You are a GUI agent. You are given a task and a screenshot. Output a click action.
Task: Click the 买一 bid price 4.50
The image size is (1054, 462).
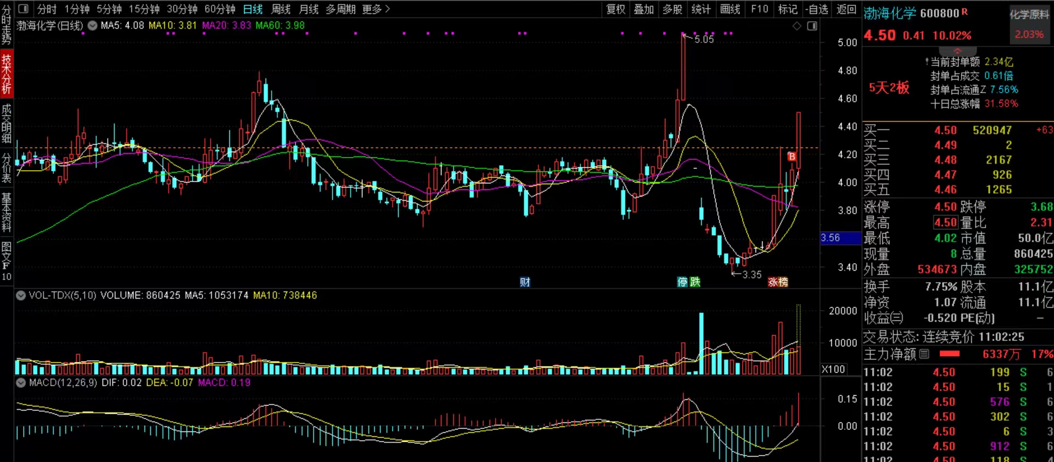(945, 130)
